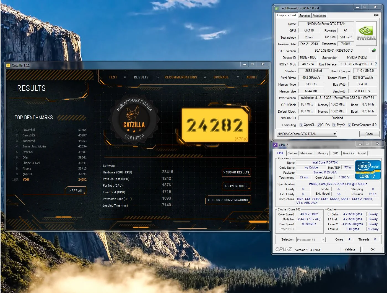Click the Close button in GPU-Z

click(369, 134)
